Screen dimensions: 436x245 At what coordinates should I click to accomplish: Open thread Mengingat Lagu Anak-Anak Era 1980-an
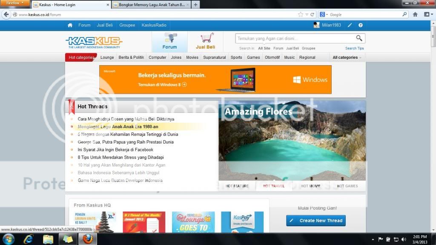tap(118, 127)
